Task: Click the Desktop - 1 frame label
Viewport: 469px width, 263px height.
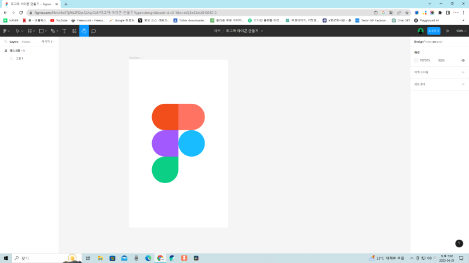Action: [136, 58]
